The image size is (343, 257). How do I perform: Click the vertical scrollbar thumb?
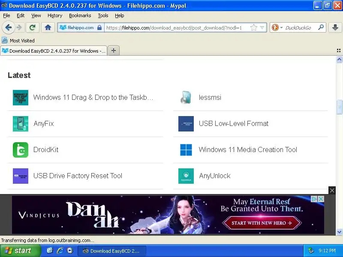tap(339, 107)
